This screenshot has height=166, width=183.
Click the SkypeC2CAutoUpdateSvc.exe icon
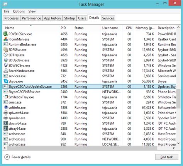pyautogui.click(x=6, y=86)
